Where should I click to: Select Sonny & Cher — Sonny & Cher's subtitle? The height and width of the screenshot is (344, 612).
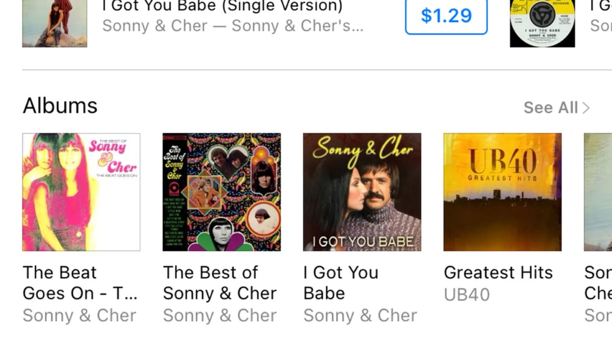pyautogui.click(x=233, y=25)
